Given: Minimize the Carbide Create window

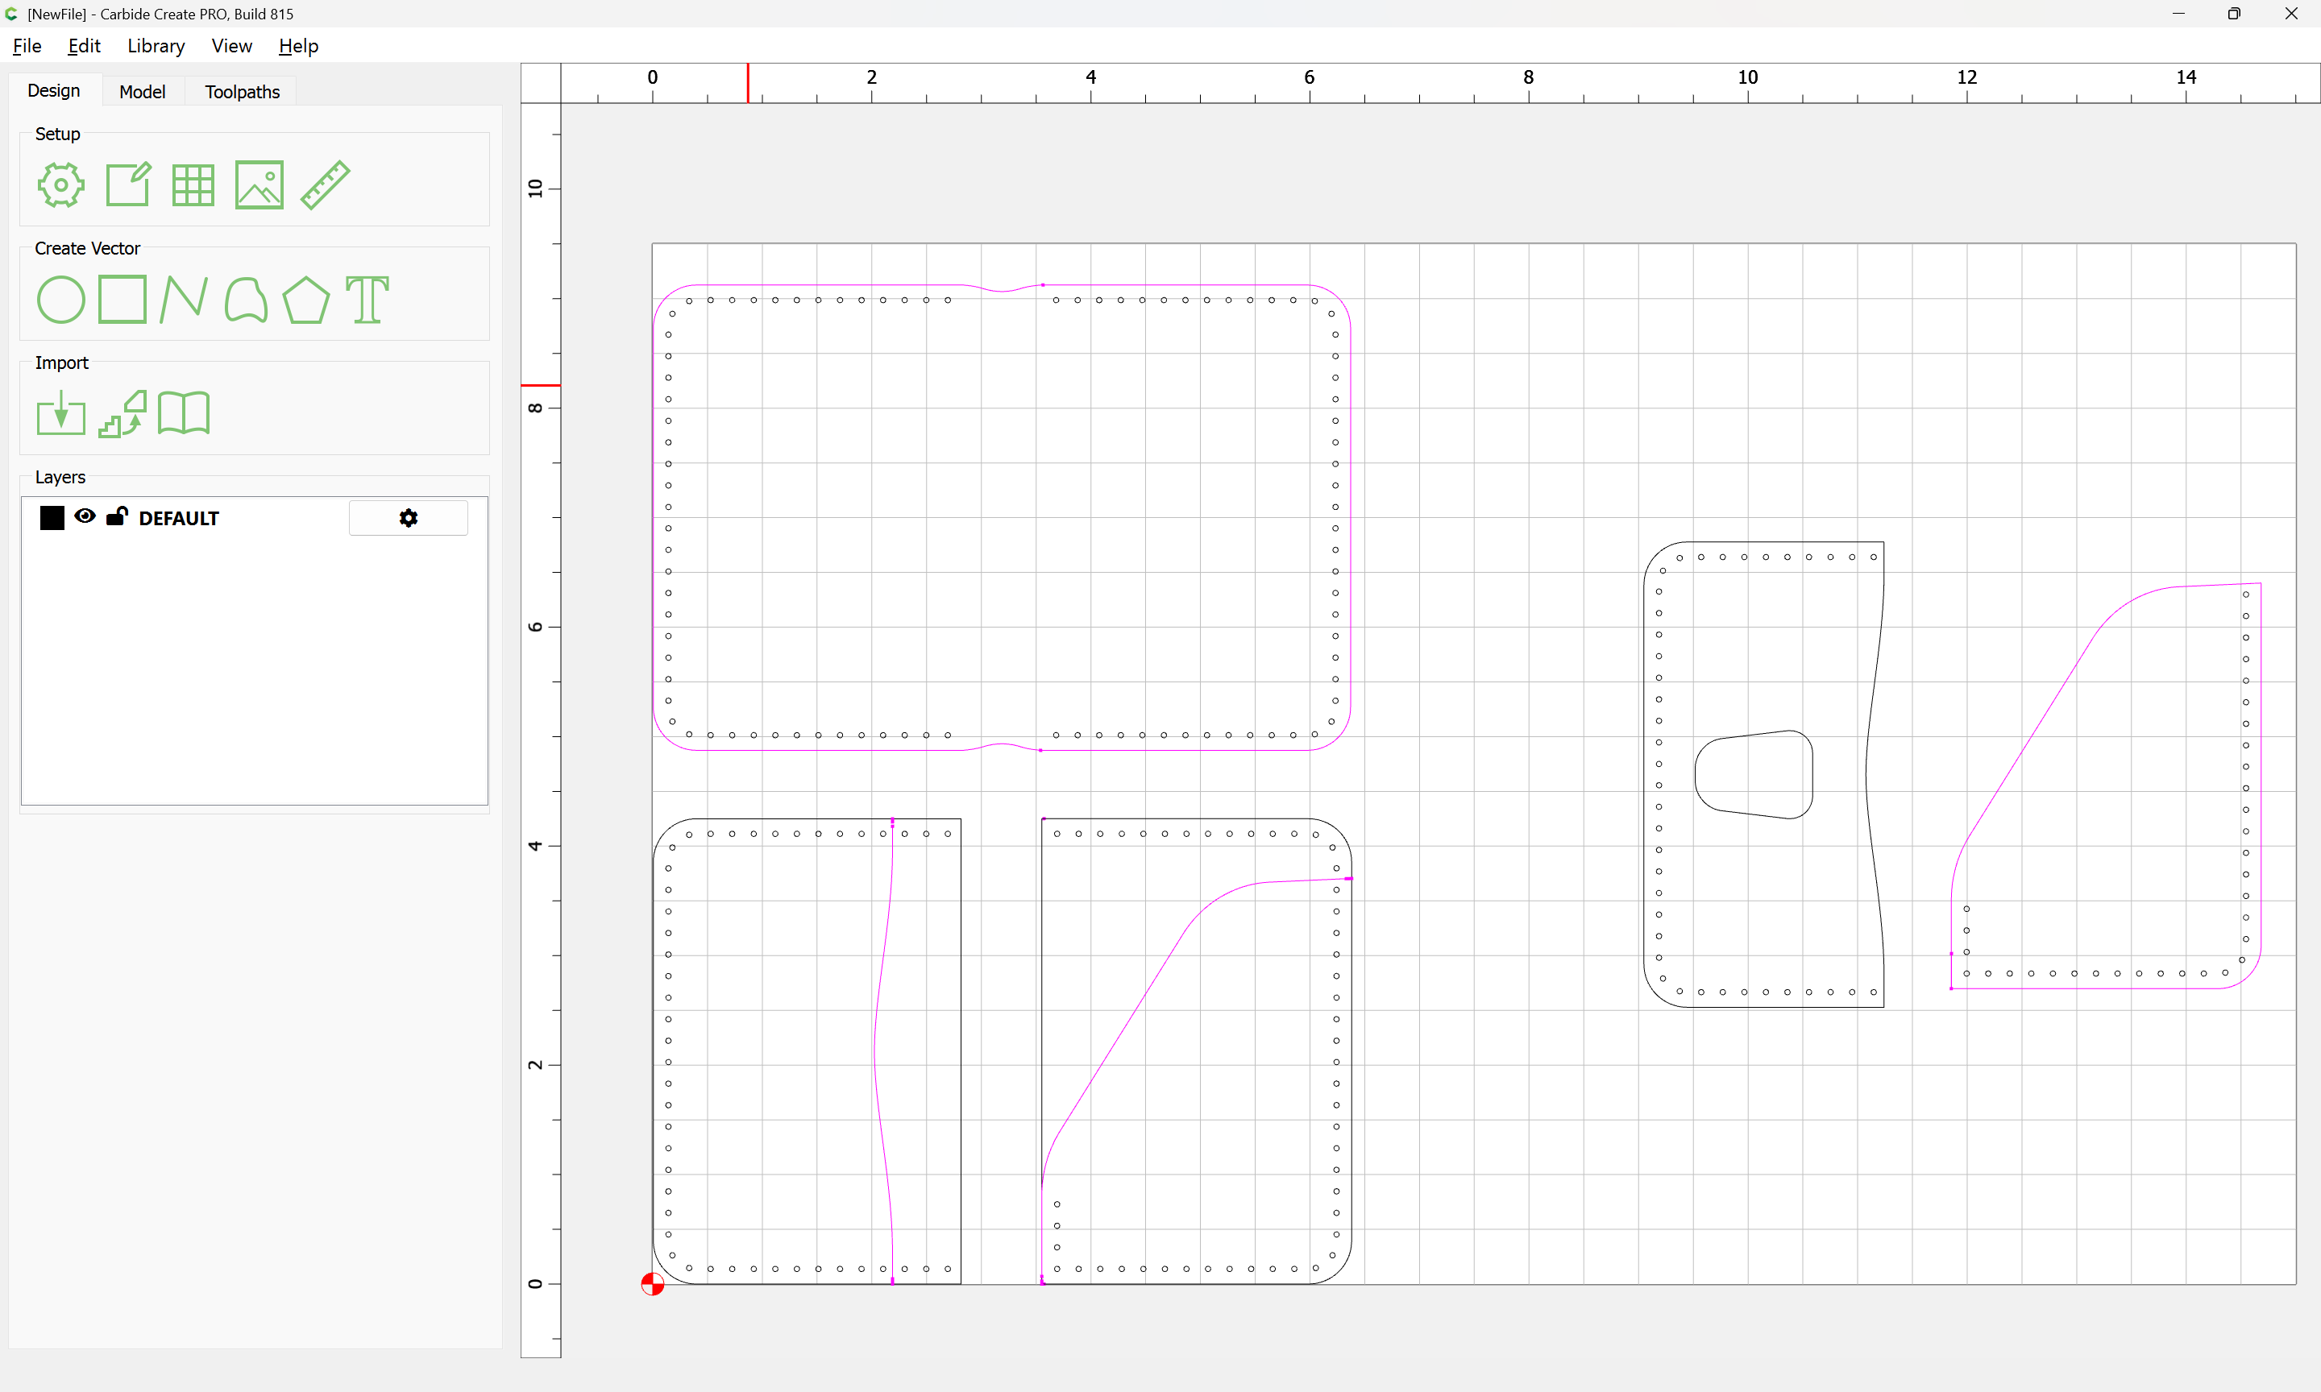Looking at the screenshot, I should click(x=2178, y=14).
